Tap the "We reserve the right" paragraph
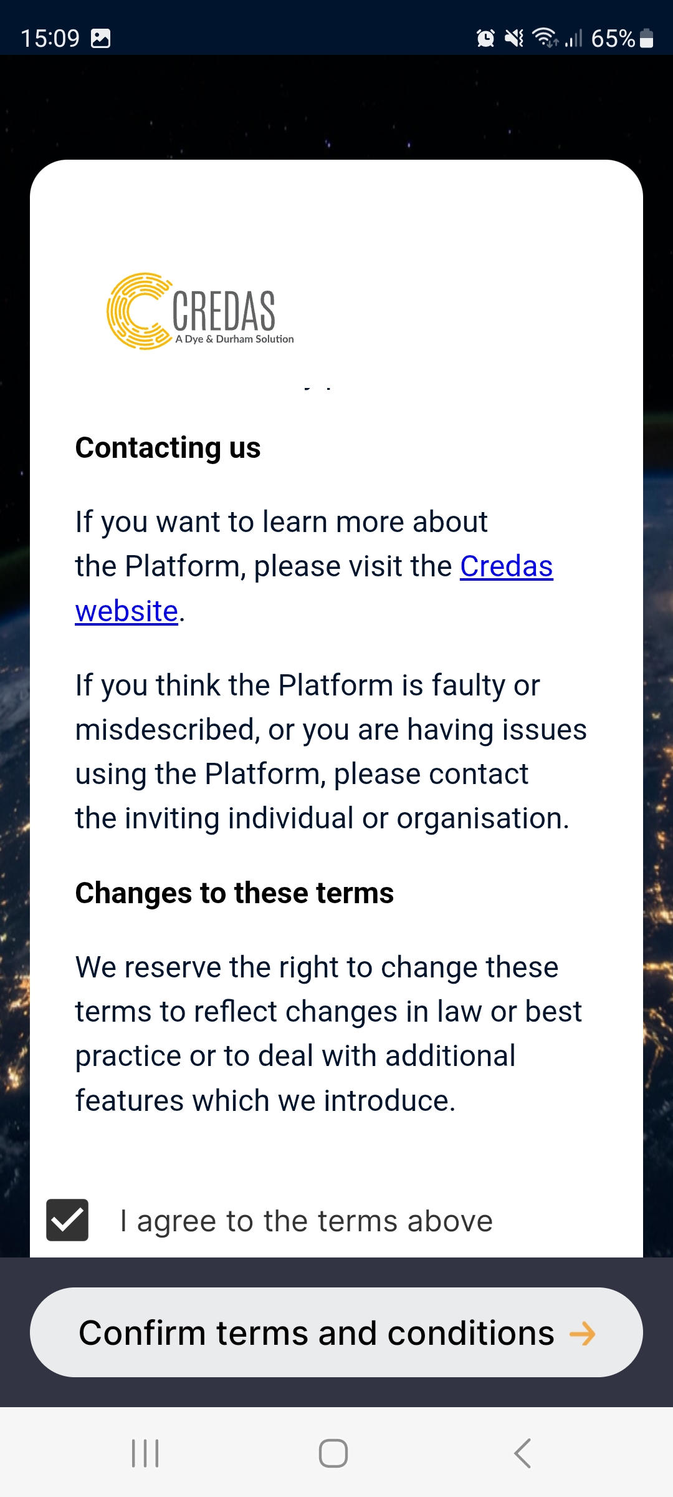The height and width of the screenshot is (1497, 673). point(328,1034)
